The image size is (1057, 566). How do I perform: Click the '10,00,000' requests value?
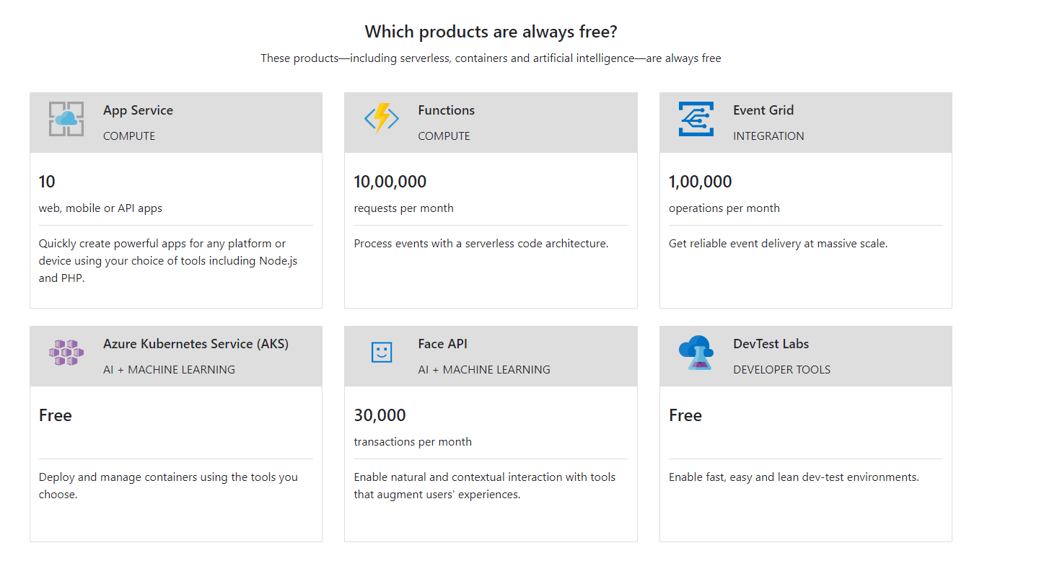[390, 182]
